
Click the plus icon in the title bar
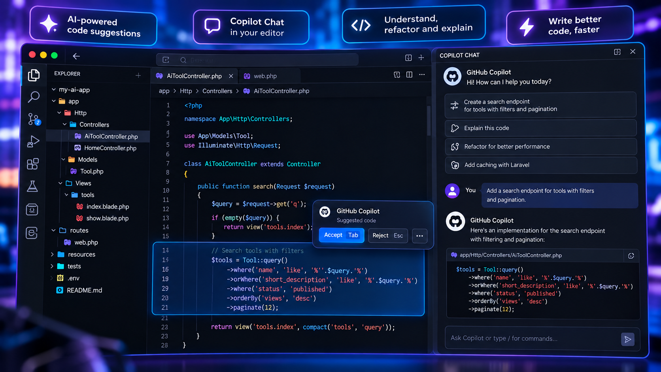[421, 58]
